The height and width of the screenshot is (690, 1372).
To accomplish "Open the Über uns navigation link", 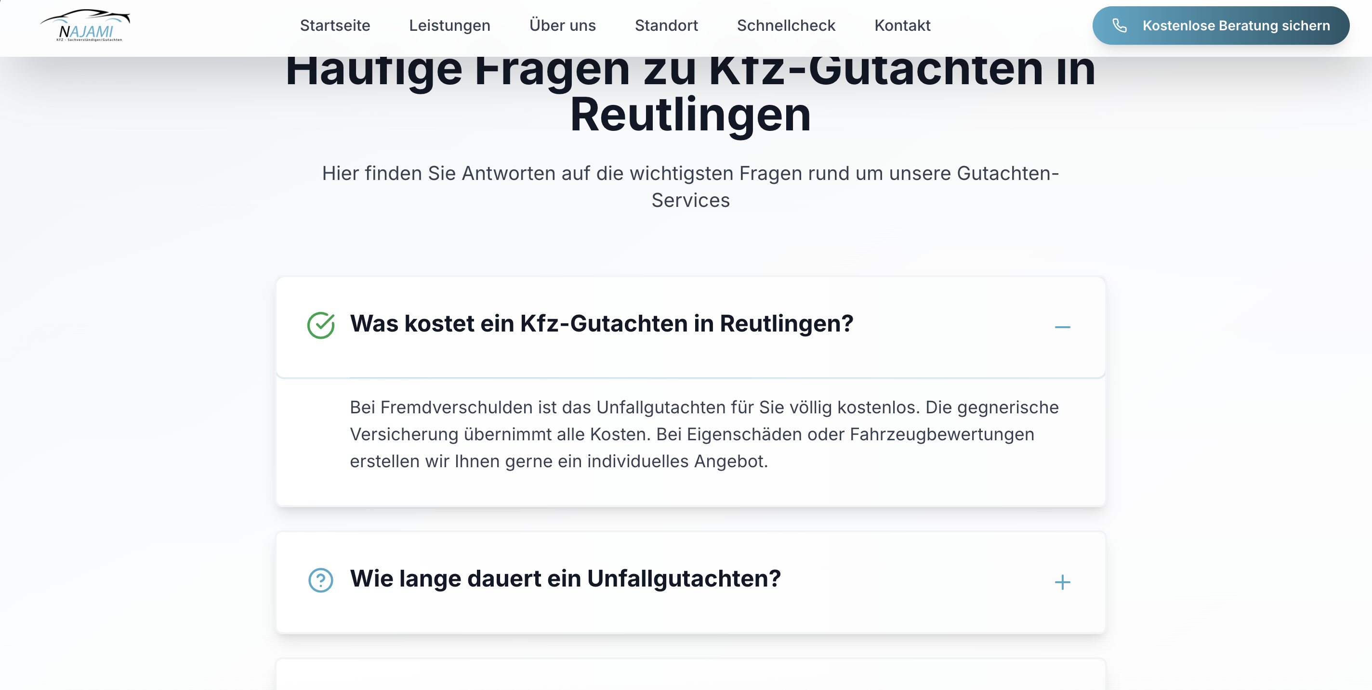I will (x=562, y=25).
